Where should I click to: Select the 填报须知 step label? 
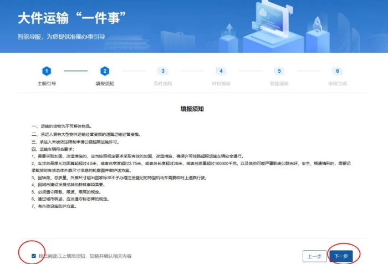point(105,84)
